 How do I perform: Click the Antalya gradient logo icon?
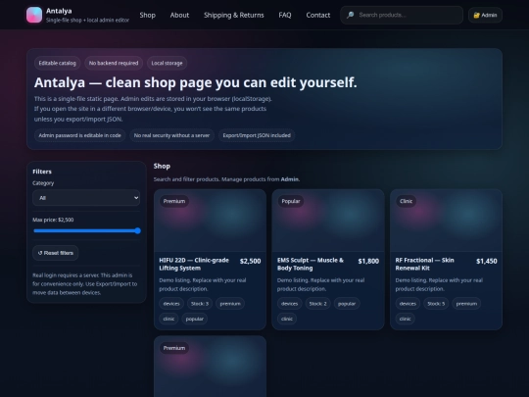pos(34,15)
